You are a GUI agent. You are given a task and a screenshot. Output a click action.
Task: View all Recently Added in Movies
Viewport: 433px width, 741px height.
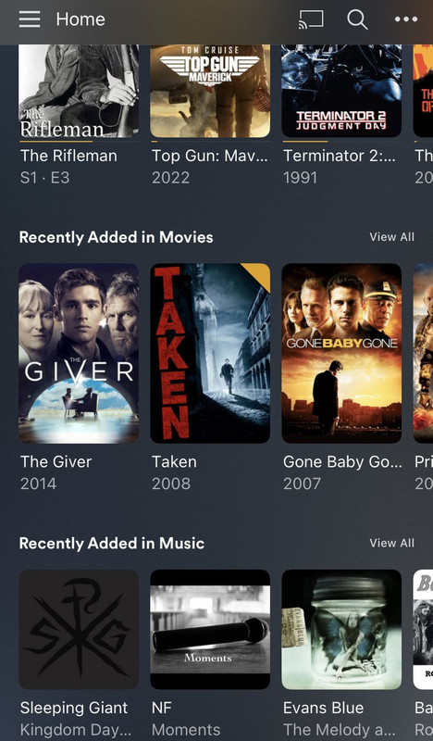pos(392,237)
